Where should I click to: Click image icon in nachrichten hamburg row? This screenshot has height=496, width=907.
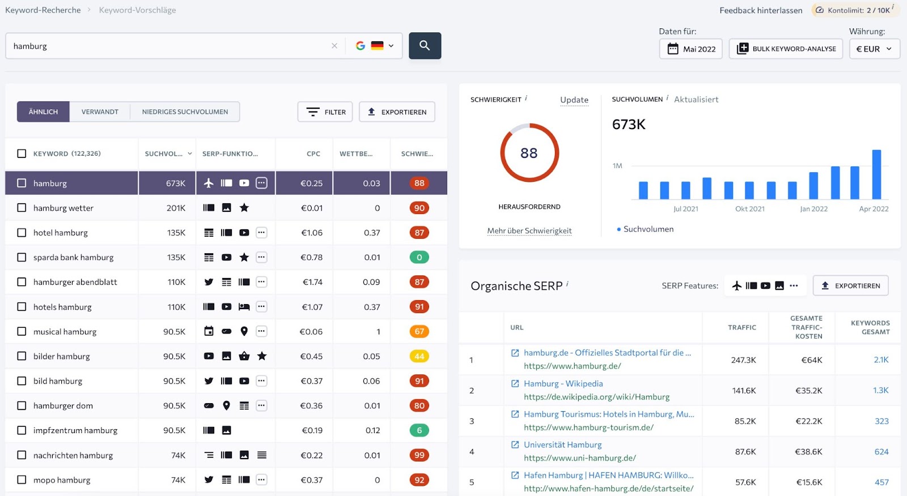click(x=244, y=455)
